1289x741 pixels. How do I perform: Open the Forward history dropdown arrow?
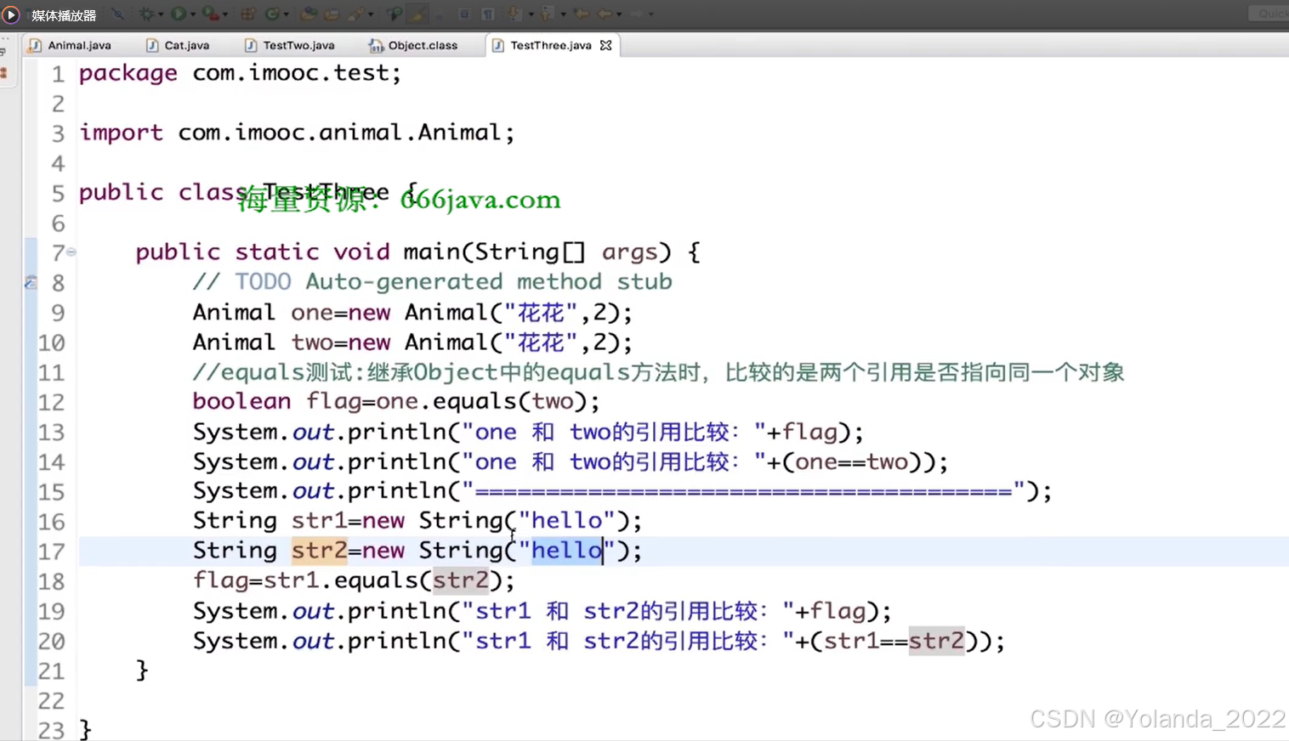[651, 14]
